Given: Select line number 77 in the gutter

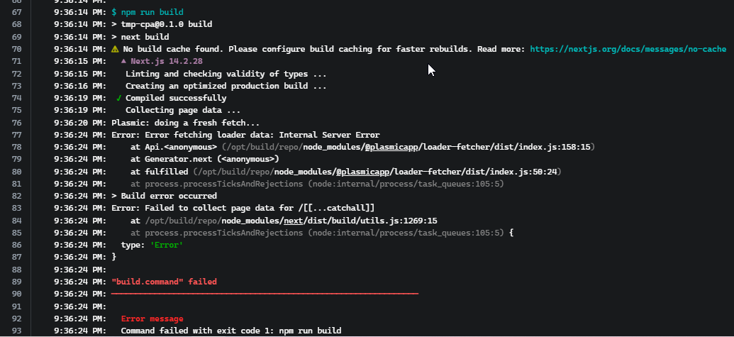Looking at the screenshot, I should point(16,135).
